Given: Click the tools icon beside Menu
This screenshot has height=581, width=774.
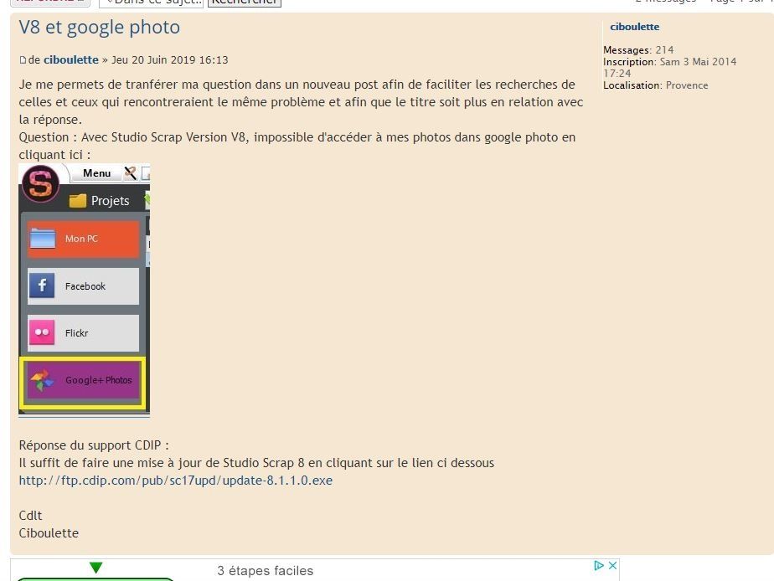Looking at the screenshot, I should coord(131,173).
